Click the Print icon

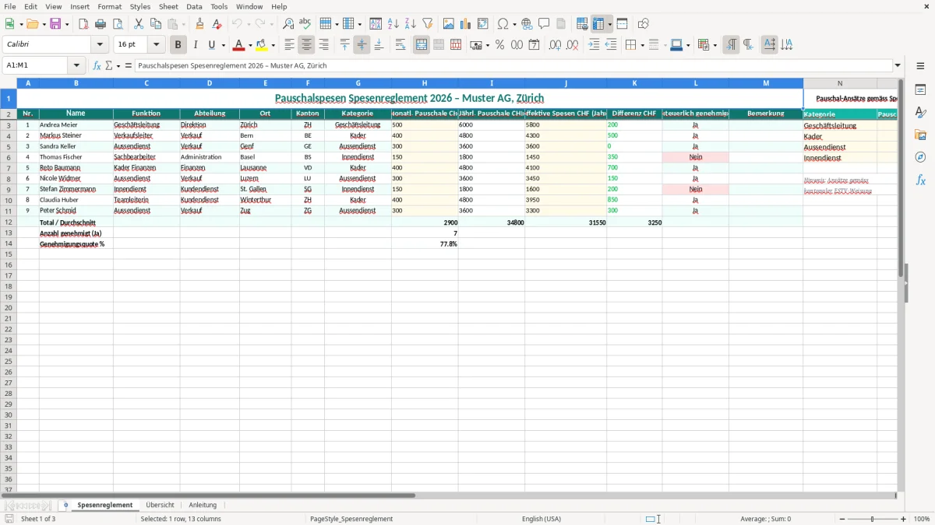[x=101, y=24]
